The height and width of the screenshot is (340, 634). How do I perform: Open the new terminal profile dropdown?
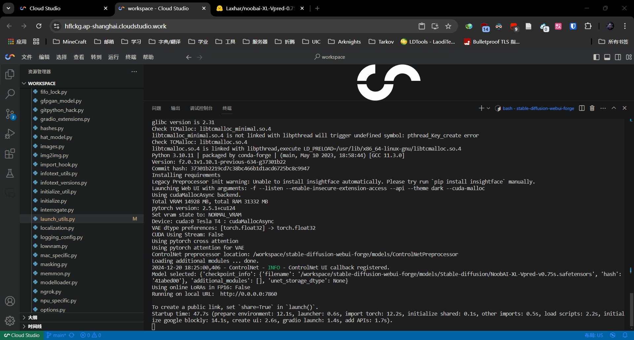click(488, 108)
